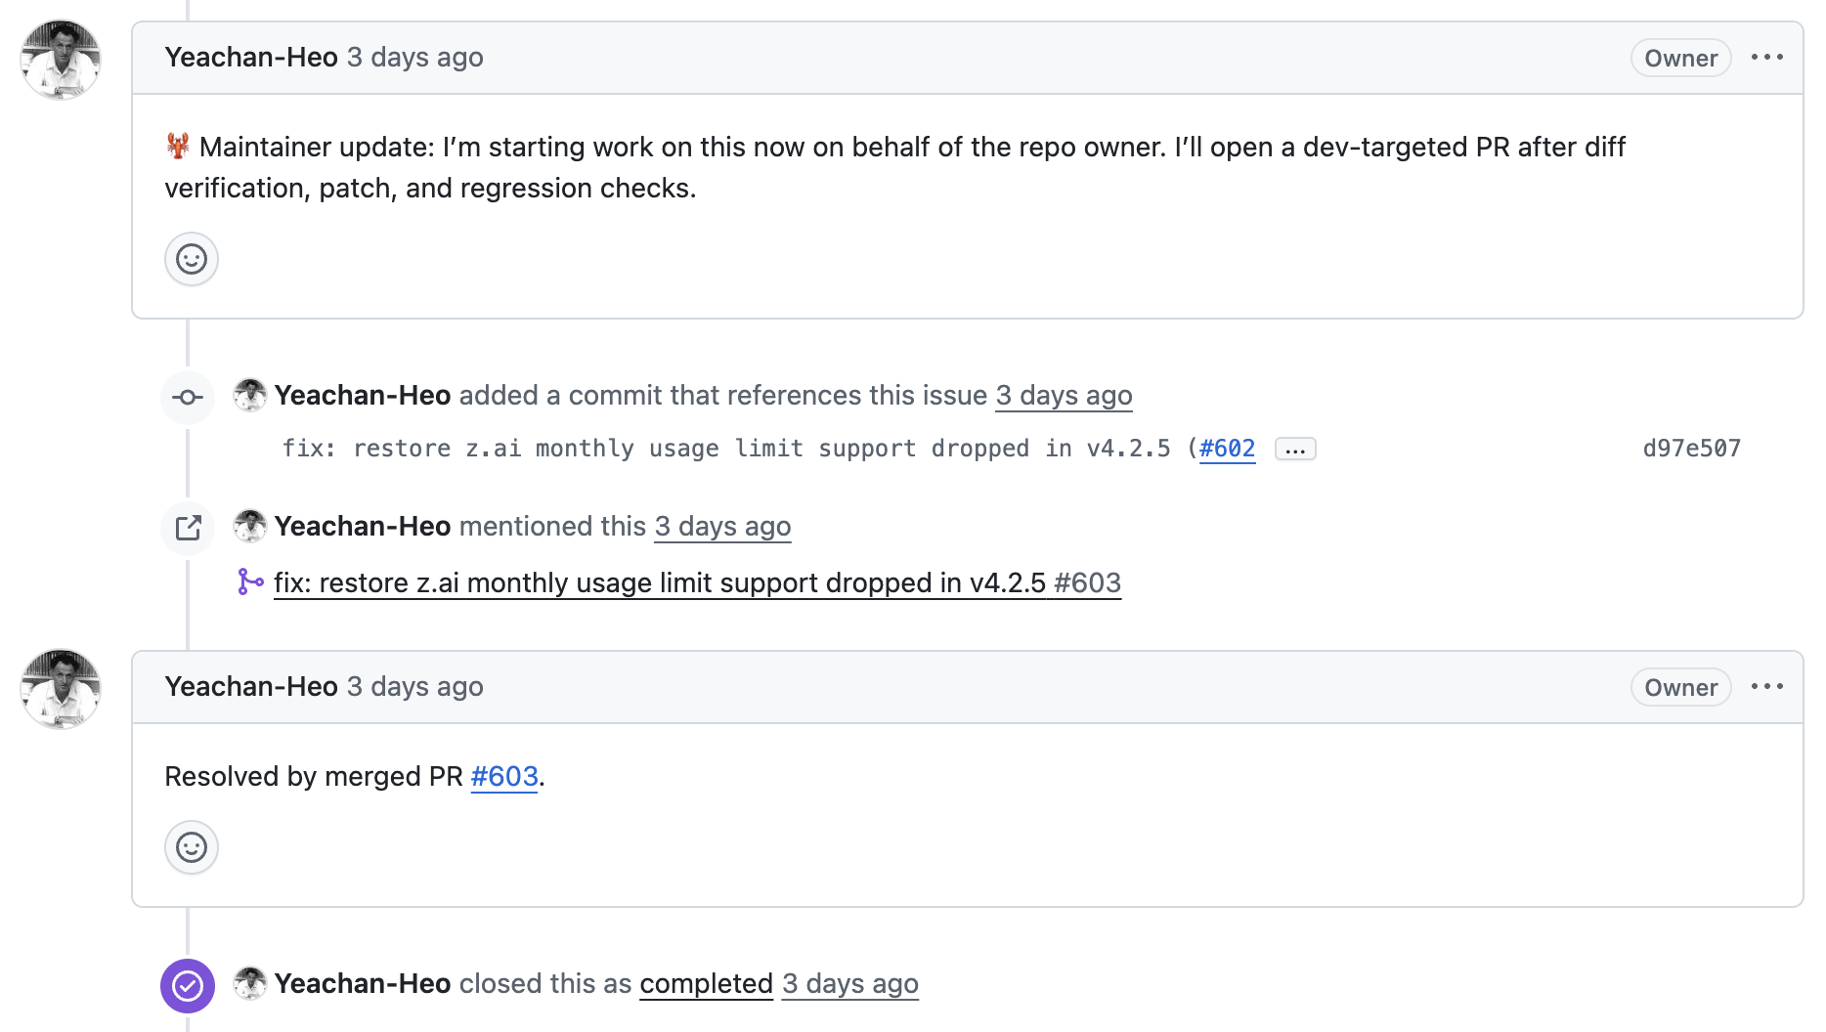Screen dimensions: 1826x1032
Task: Open Yeachan-Heo avatar beside Resolved comment
Action: [x=61, y=689]
